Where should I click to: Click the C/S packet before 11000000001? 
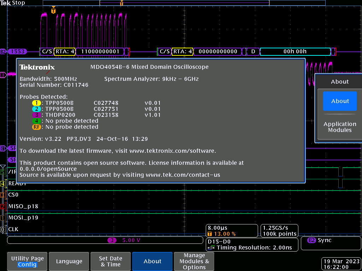[47, 52]
